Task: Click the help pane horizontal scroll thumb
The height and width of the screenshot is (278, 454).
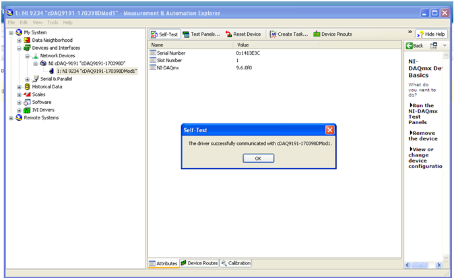Action: (420, 265)
